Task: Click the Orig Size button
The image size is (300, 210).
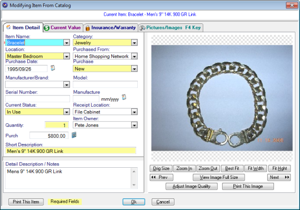Action: tap(161, 168)
